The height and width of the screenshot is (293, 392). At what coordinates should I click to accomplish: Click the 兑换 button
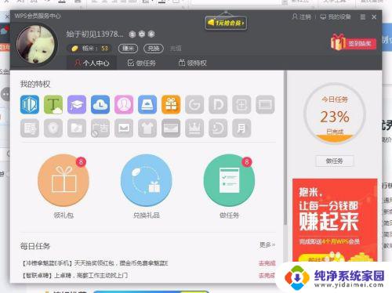click(154, 49)
